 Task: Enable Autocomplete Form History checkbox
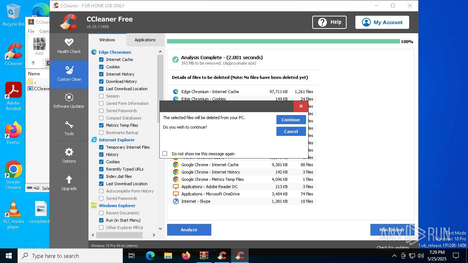[101, 191]
